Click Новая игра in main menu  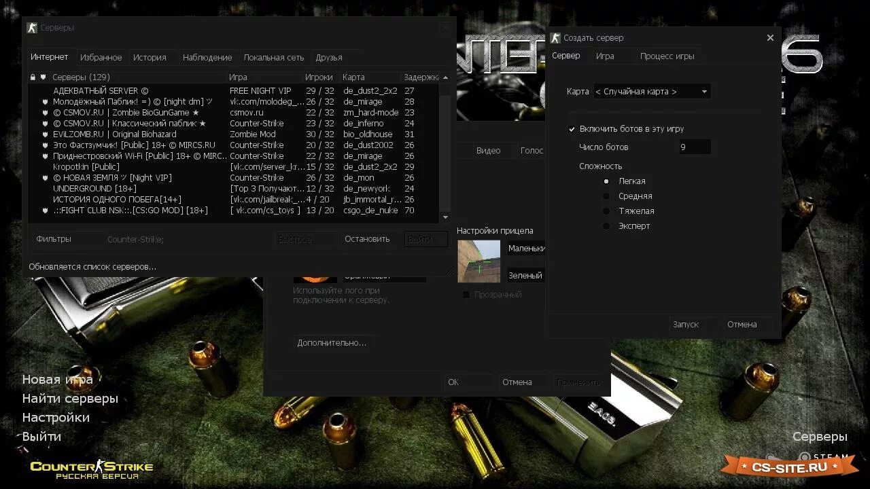tap(58, 380)
